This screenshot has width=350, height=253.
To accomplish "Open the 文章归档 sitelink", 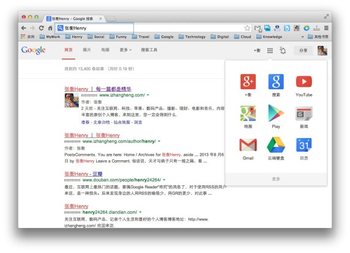I will tap(102, 122).
